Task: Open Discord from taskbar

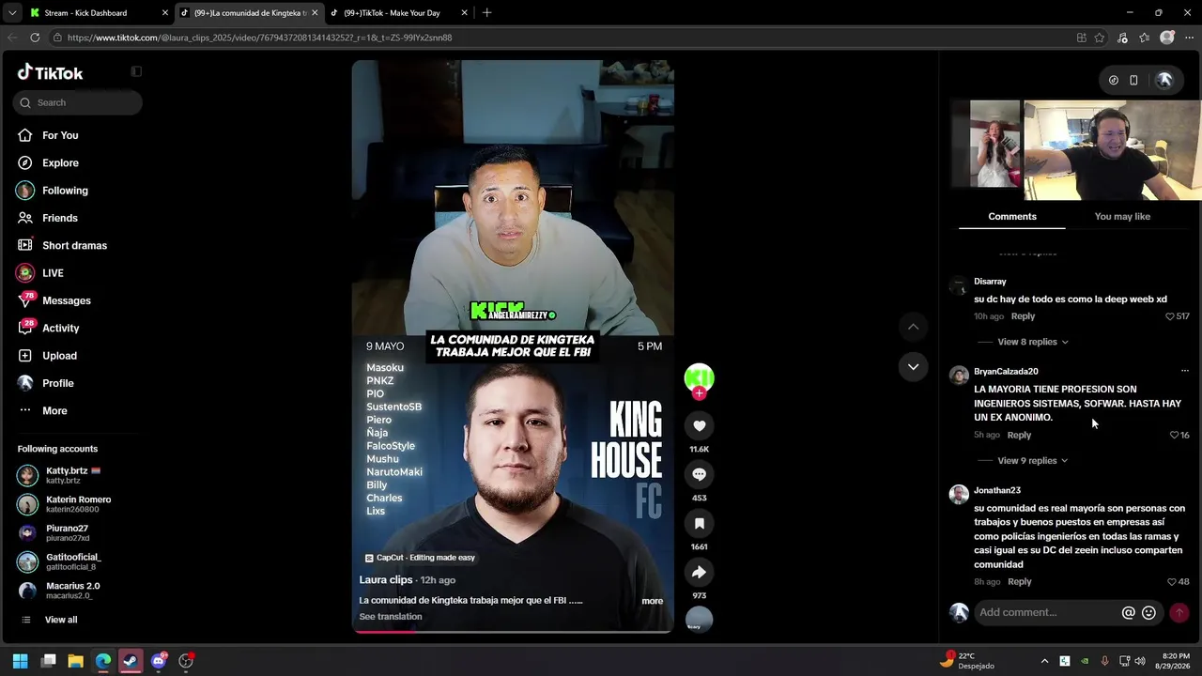Action: click(159, 661)
